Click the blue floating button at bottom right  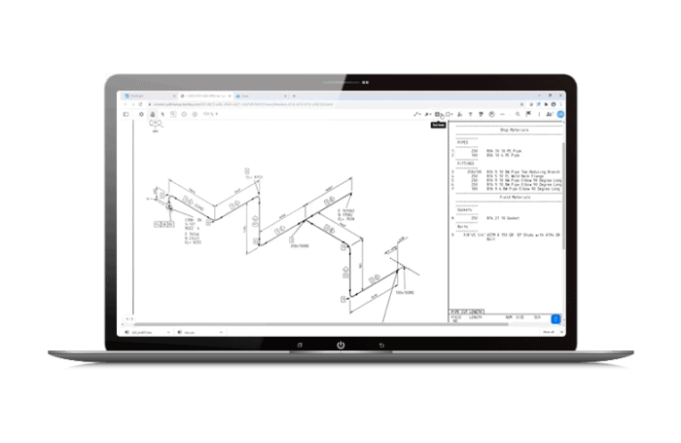(x=556, y=318)
